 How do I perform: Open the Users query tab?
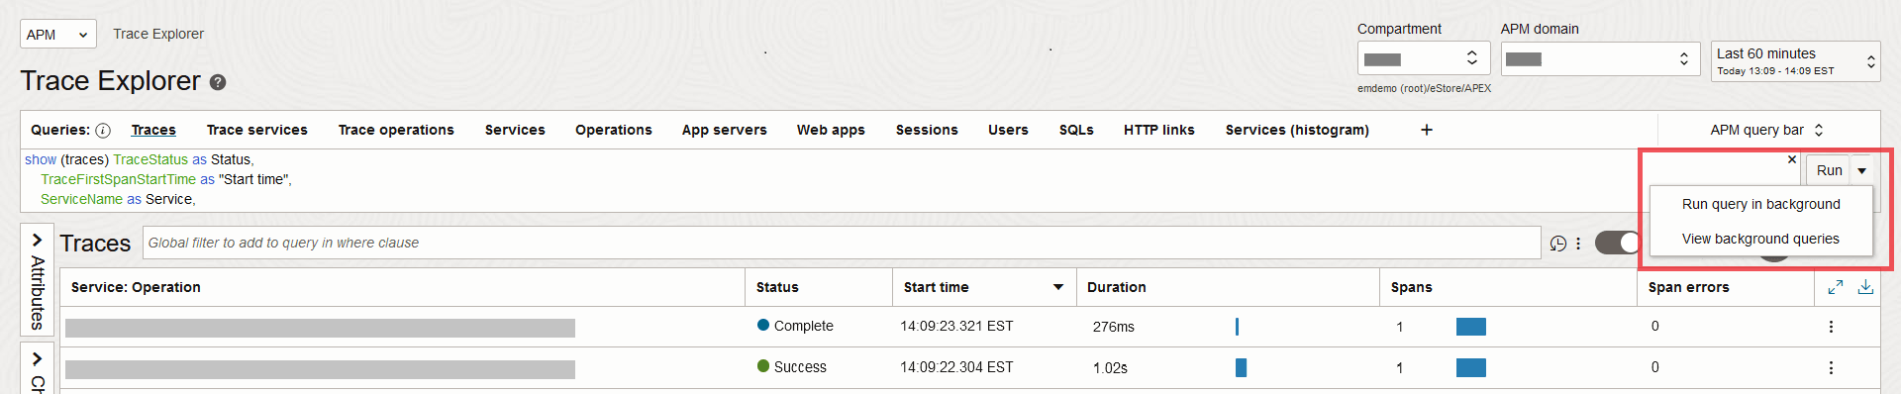[1008, 130]
